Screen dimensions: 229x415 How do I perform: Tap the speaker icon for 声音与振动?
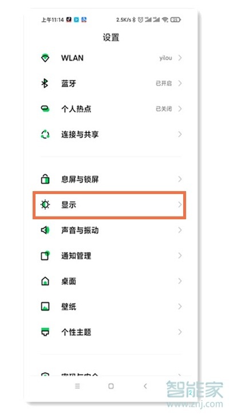(45, 230)
